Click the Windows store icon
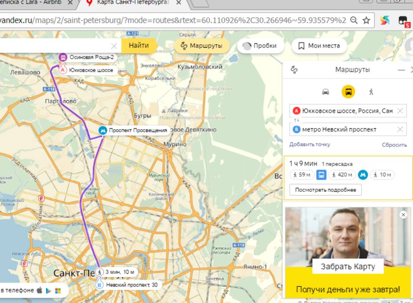413x303 pixels. coord(58,291)
